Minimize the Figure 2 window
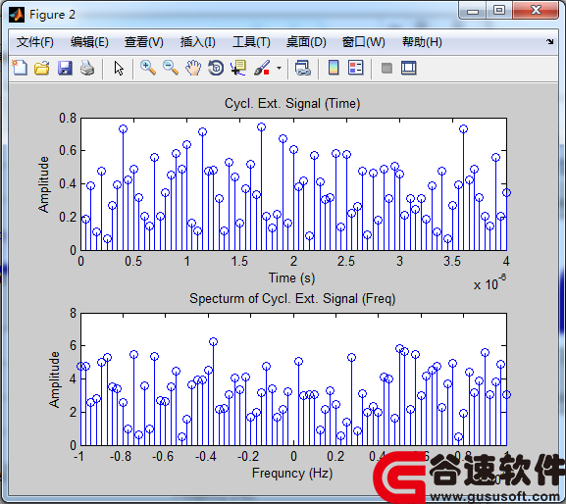 pos(473,11)
